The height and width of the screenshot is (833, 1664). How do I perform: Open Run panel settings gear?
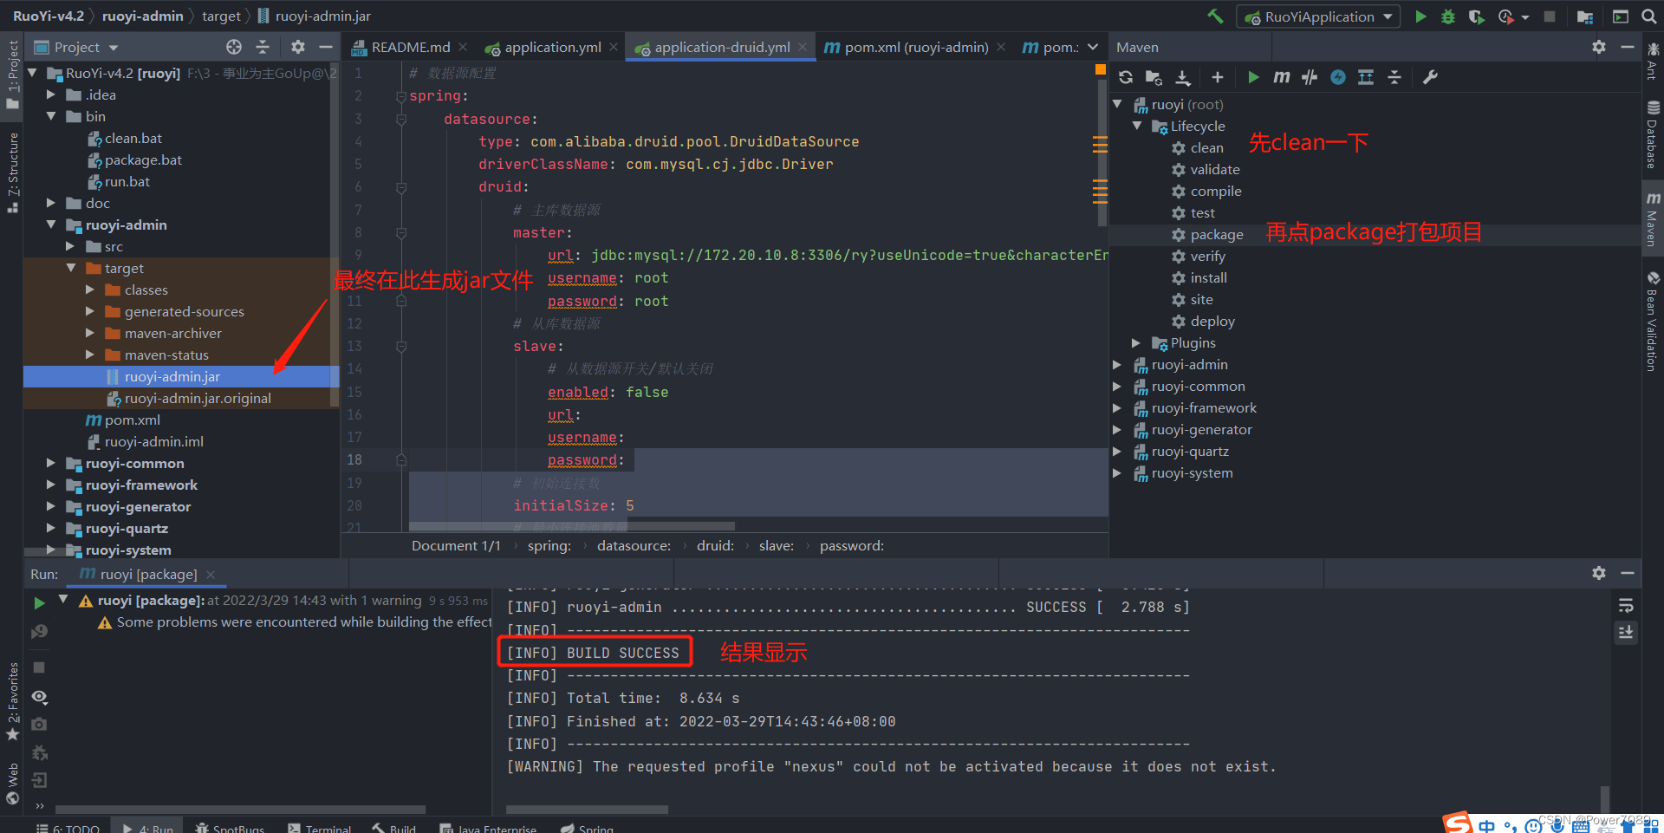click(x=1599, y=573)
